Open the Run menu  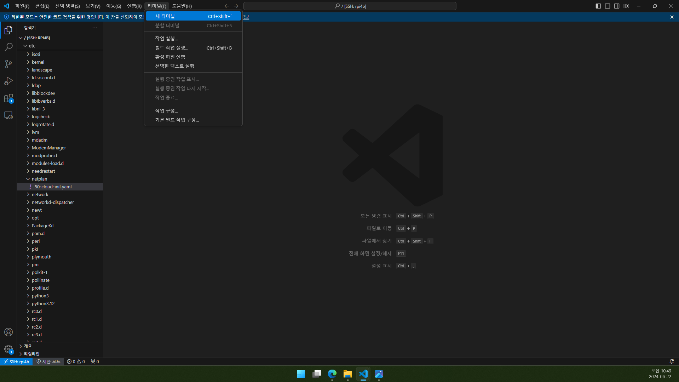click(x=134, y=6)
